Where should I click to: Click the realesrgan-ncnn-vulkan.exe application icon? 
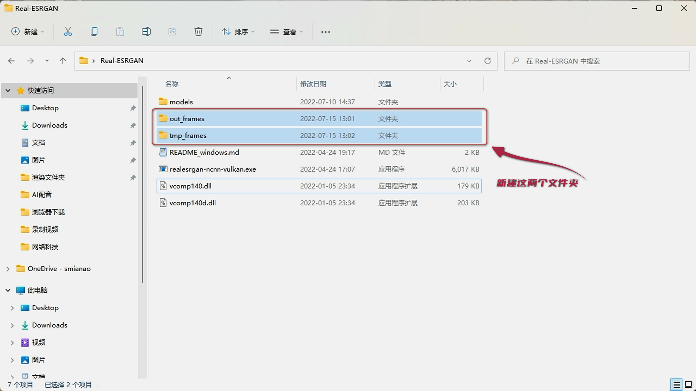tap(163, 169)
